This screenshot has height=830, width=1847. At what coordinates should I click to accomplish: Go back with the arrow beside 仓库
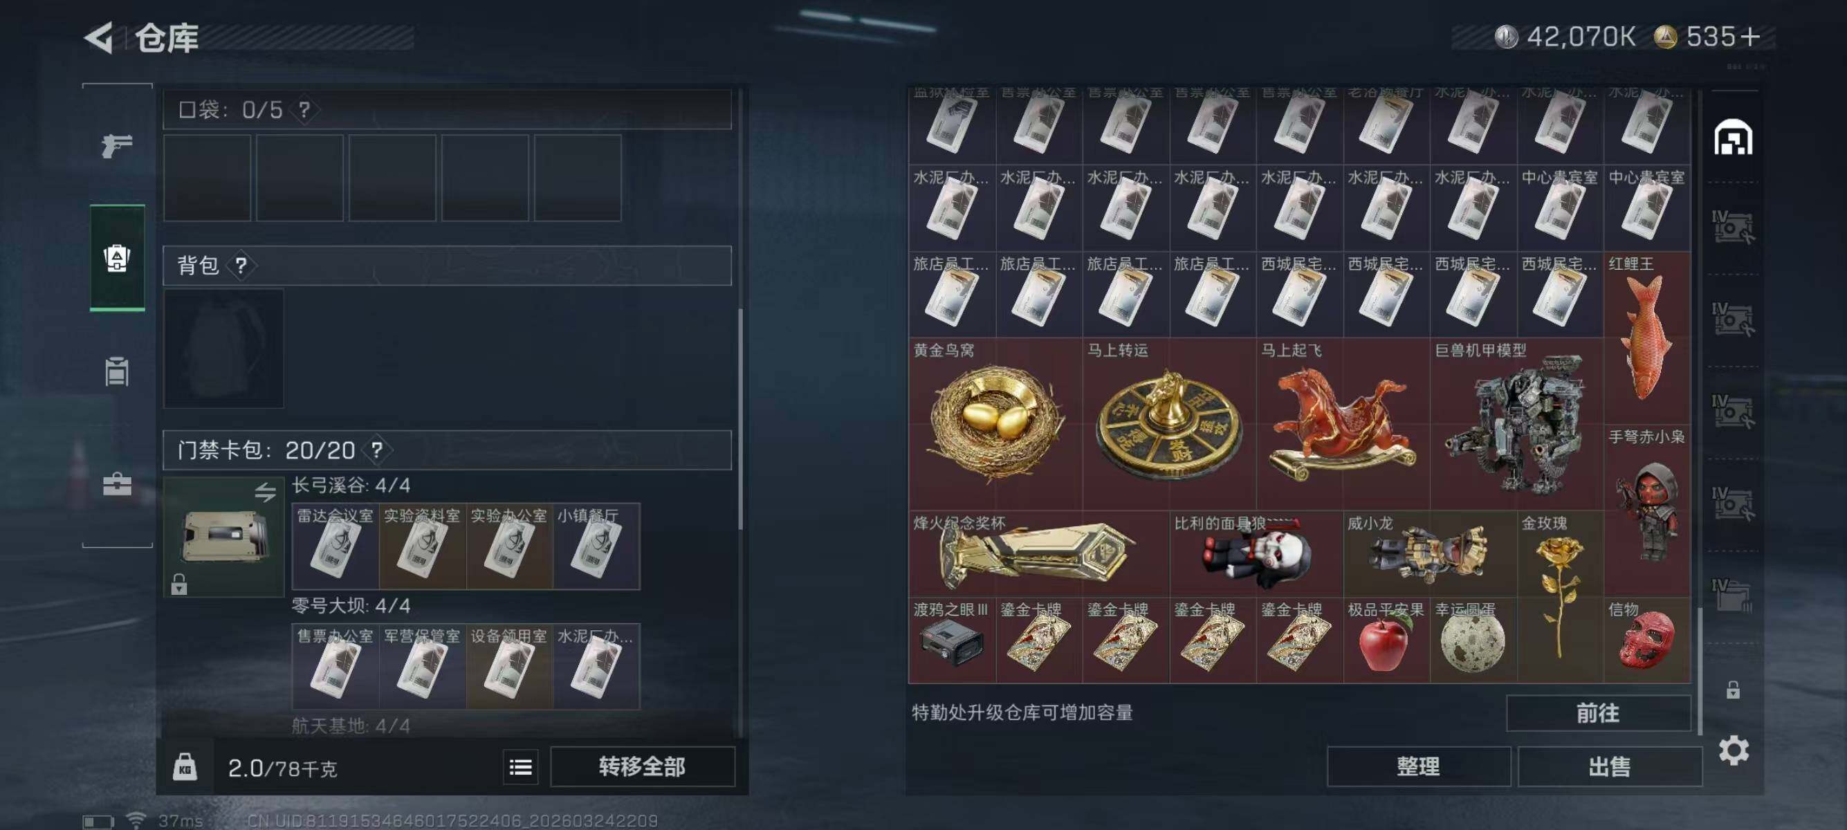(x=99, y=37)
